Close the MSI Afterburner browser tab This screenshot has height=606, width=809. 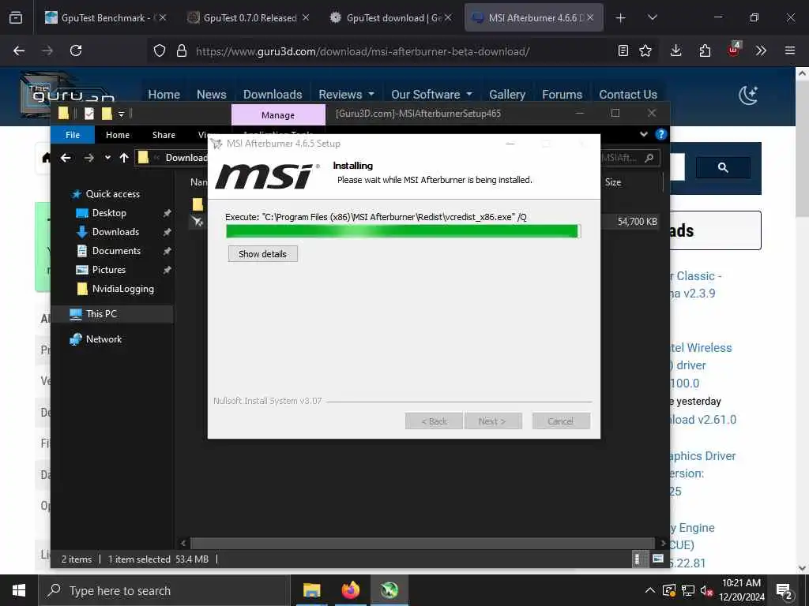pos(590,17)
